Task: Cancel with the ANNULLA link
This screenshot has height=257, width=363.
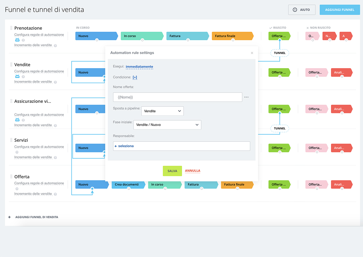Action: tap(193, 171)
